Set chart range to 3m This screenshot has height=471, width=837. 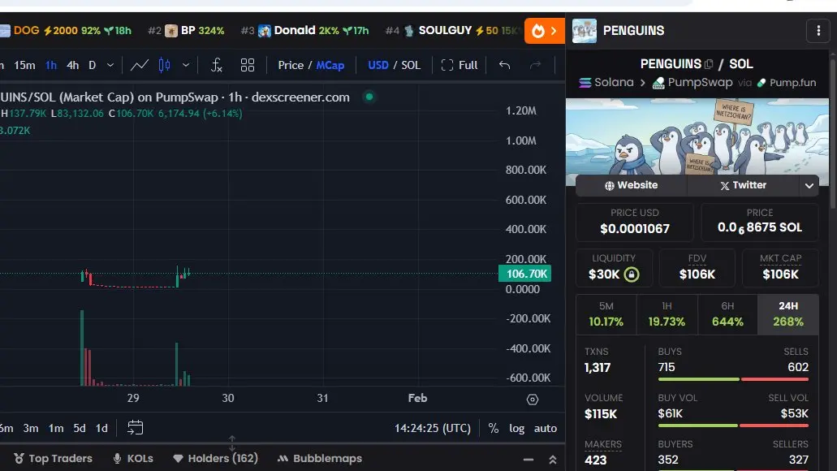click(30, 428)
